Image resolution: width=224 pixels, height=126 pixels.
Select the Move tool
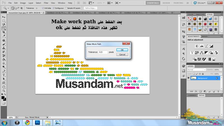tap(4, 17)
